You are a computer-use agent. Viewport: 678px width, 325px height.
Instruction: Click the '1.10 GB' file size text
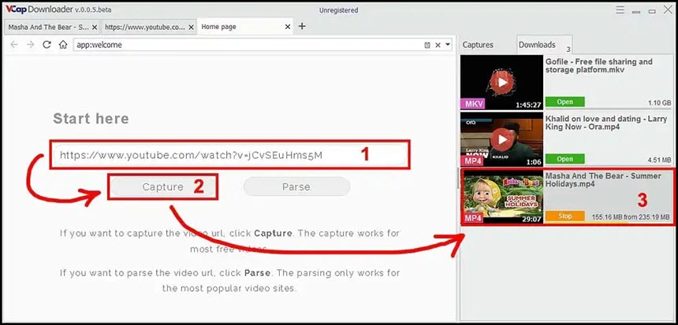(x=659, y=103)
